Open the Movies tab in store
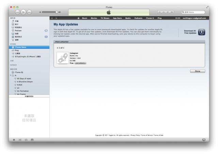Viewport: 218px width, 154px height. pos(94,18)
